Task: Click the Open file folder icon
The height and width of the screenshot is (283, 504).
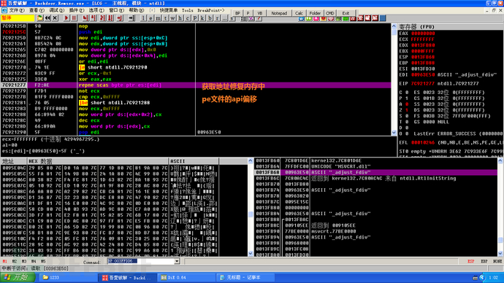Action: (40, 18)
